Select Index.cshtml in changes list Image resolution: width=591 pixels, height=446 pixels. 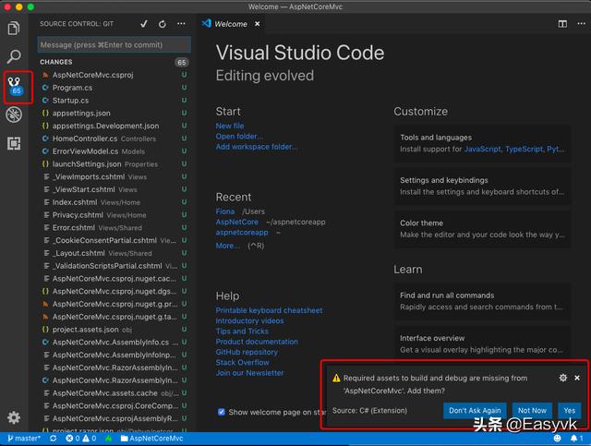pos(114,202)
